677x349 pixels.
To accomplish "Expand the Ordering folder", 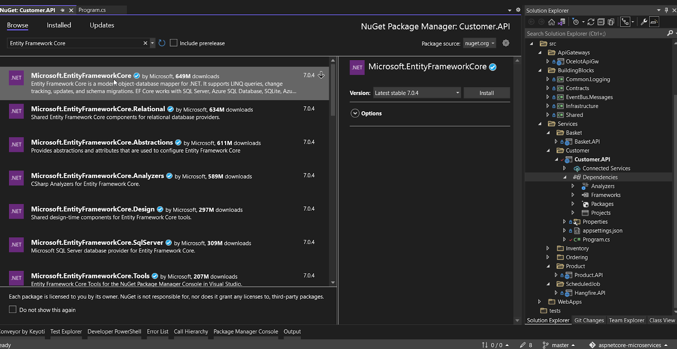I will (x=548, y=257).
